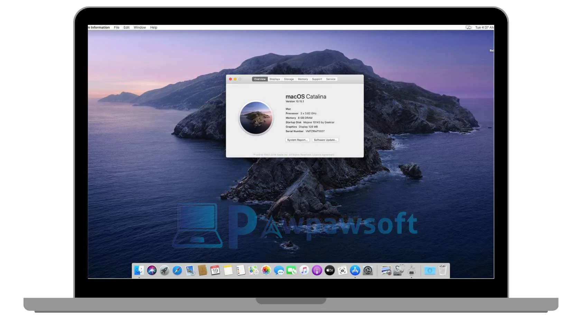Open System Information application menu
The height and width of the screenshot is (319, 567).
[x=99, y=27]
